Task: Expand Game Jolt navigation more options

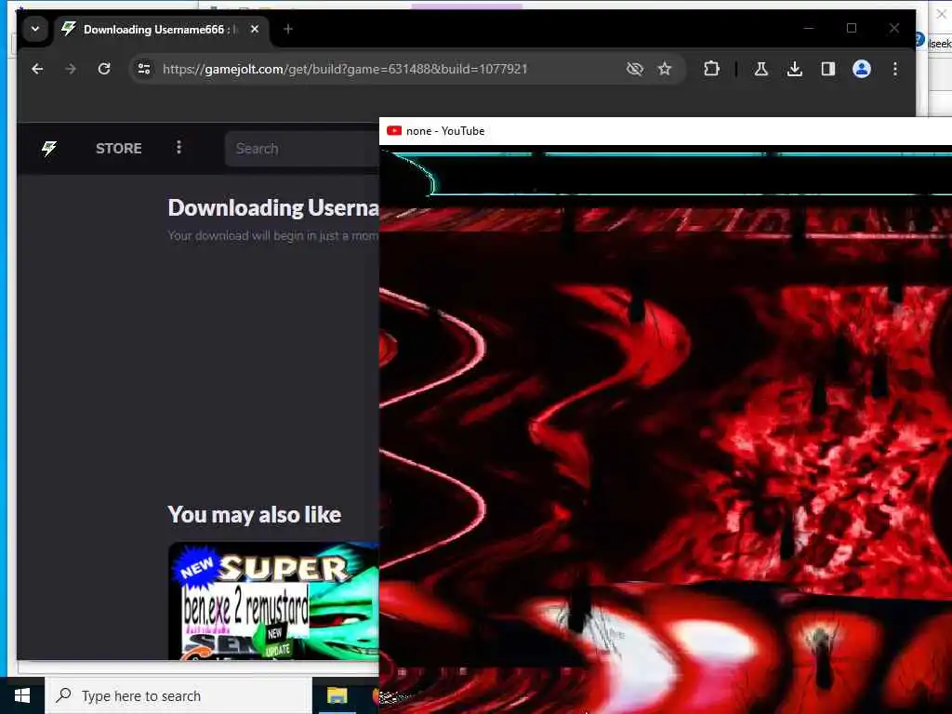Action: [x=178, y=148]
